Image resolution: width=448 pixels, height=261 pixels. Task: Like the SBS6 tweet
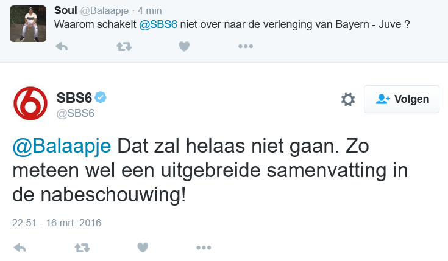click(143, 247)
